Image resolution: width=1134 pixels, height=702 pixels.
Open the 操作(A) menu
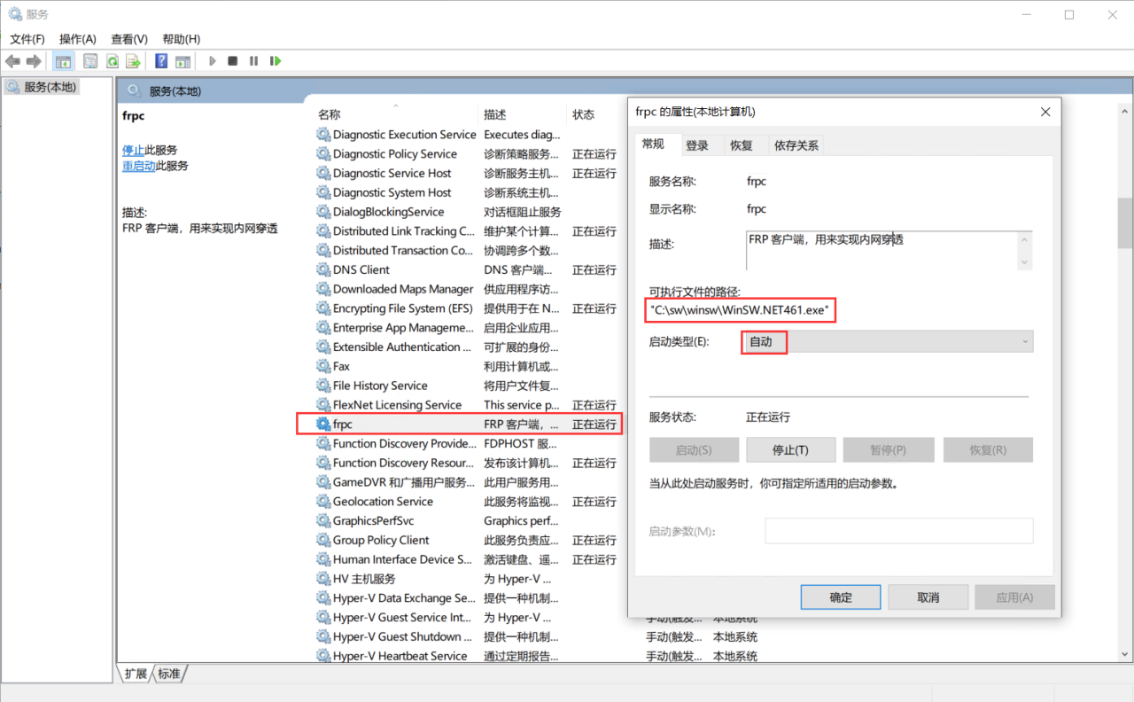click(x=77, y=39)
